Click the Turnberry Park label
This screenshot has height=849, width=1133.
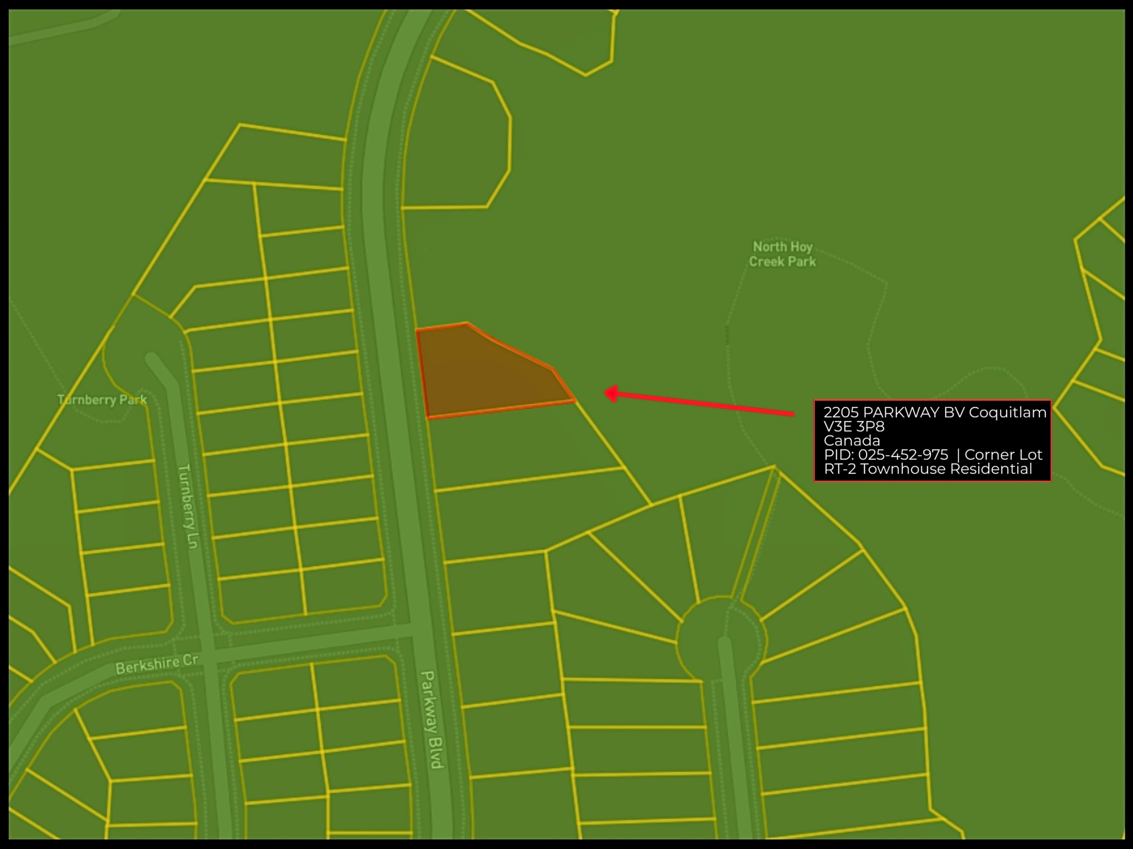[x=102, y=400]
